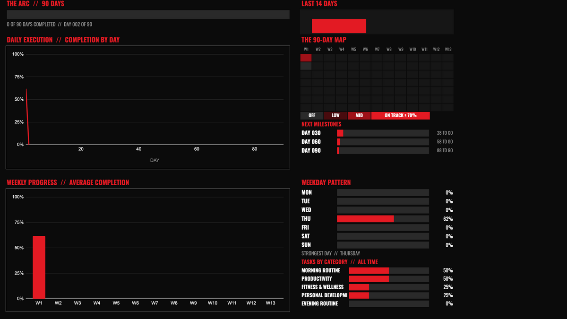
Task: Click the WED weekday label
Action: point(306,210)
